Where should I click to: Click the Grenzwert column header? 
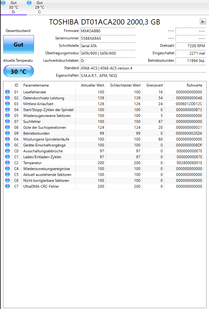pos(153,85)
